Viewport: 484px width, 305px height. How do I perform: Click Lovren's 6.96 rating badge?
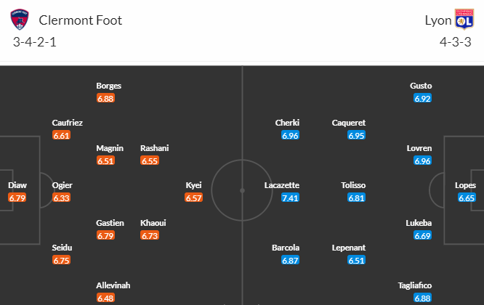click(422, 160)
